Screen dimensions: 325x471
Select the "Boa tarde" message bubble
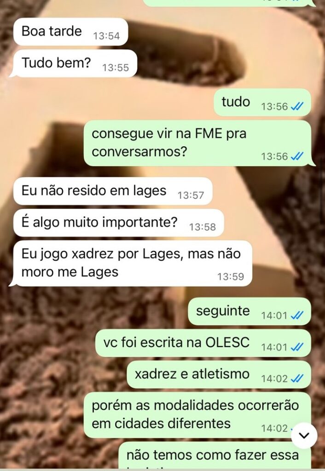[x=70, y=32]
